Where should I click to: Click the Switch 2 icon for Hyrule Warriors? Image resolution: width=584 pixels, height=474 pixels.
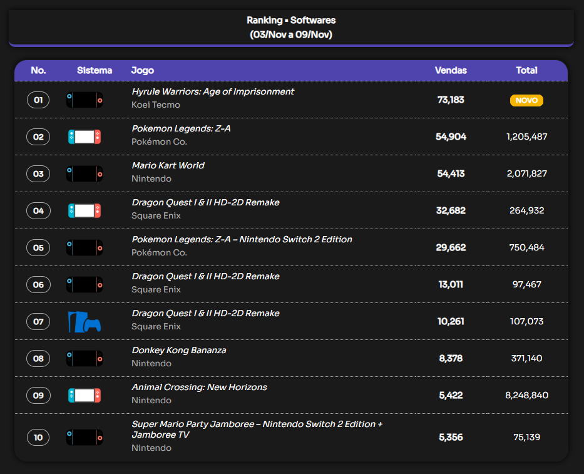[x=85, y=100]
